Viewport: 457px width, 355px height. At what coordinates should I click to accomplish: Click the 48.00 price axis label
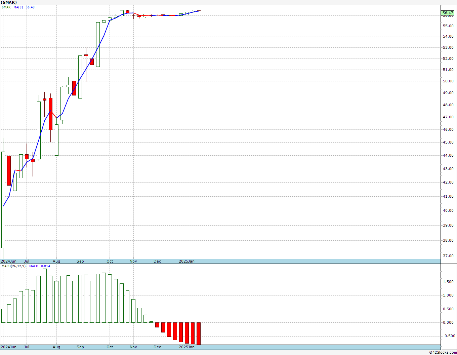(448, 105)
